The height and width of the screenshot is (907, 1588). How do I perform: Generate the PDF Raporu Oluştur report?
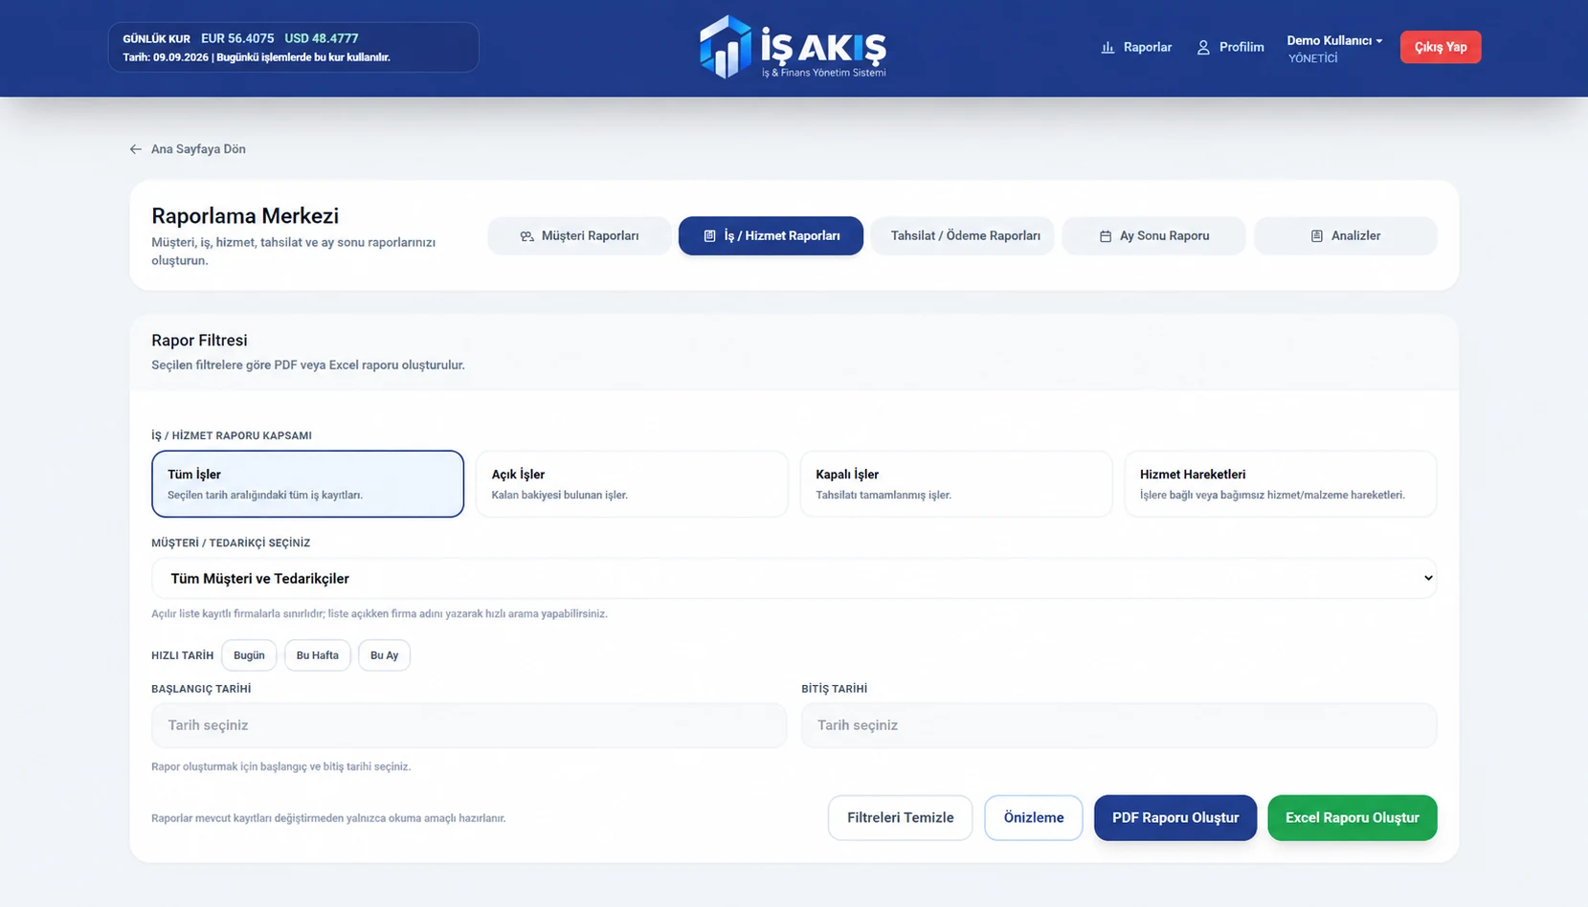point(1175,818)
